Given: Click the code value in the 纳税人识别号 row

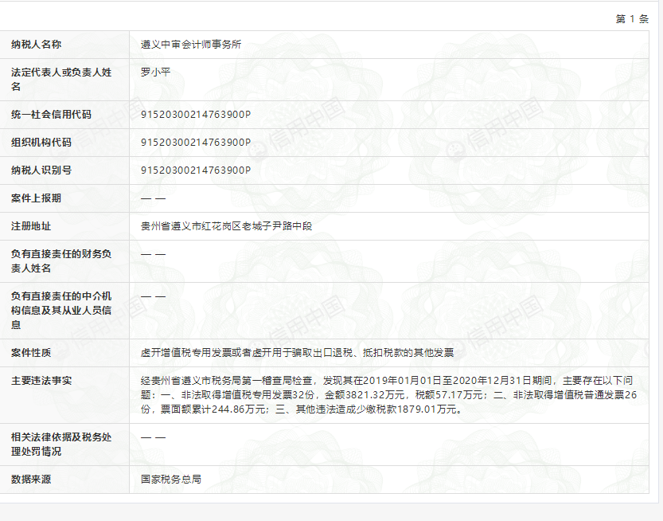Looking at the screenshot, I should (196, 170).
